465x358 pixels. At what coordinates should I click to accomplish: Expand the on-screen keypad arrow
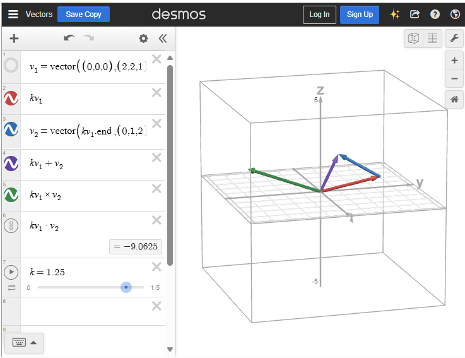[x=33, y=342]
